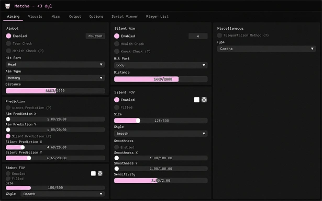This screenshot has width=322, height=201.
Task: Turn on Aimbot FOV Enabled toggle
Action: [8, 173]
